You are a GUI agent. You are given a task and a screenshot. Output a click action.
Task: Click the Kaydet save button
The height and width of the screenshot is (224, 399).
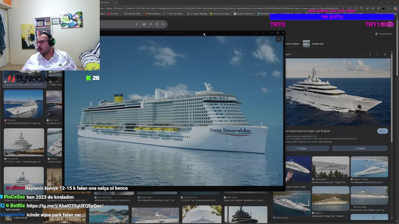pyautogui.click(x=359, y=148)
